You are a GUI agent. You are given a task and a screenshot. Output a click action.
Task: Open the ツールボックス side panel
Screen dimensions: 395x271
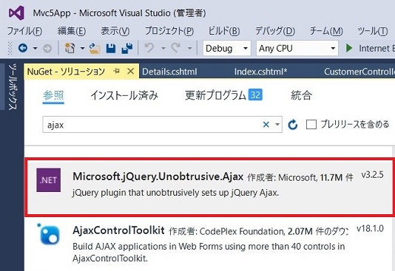pos(13,86)
